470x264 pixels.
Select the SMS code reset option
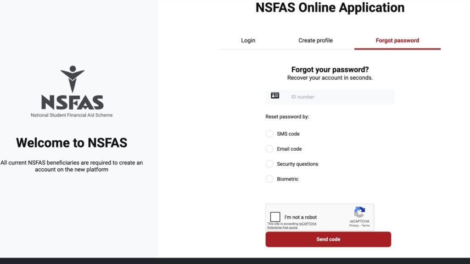[x=269, y=134]
